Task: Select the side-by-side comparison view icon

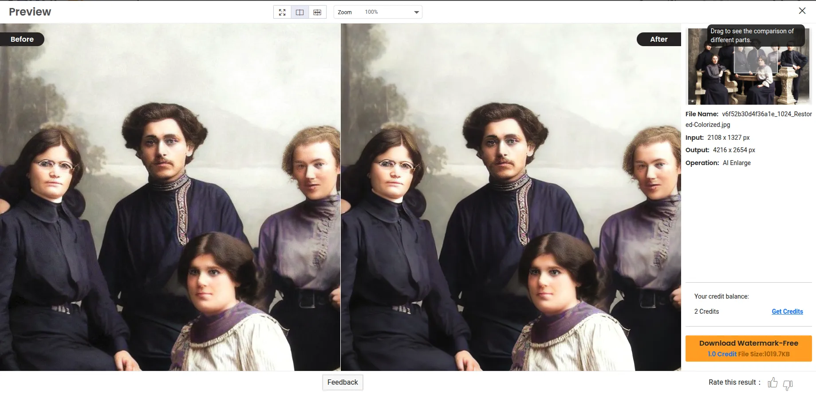Action: pos(300,12)
